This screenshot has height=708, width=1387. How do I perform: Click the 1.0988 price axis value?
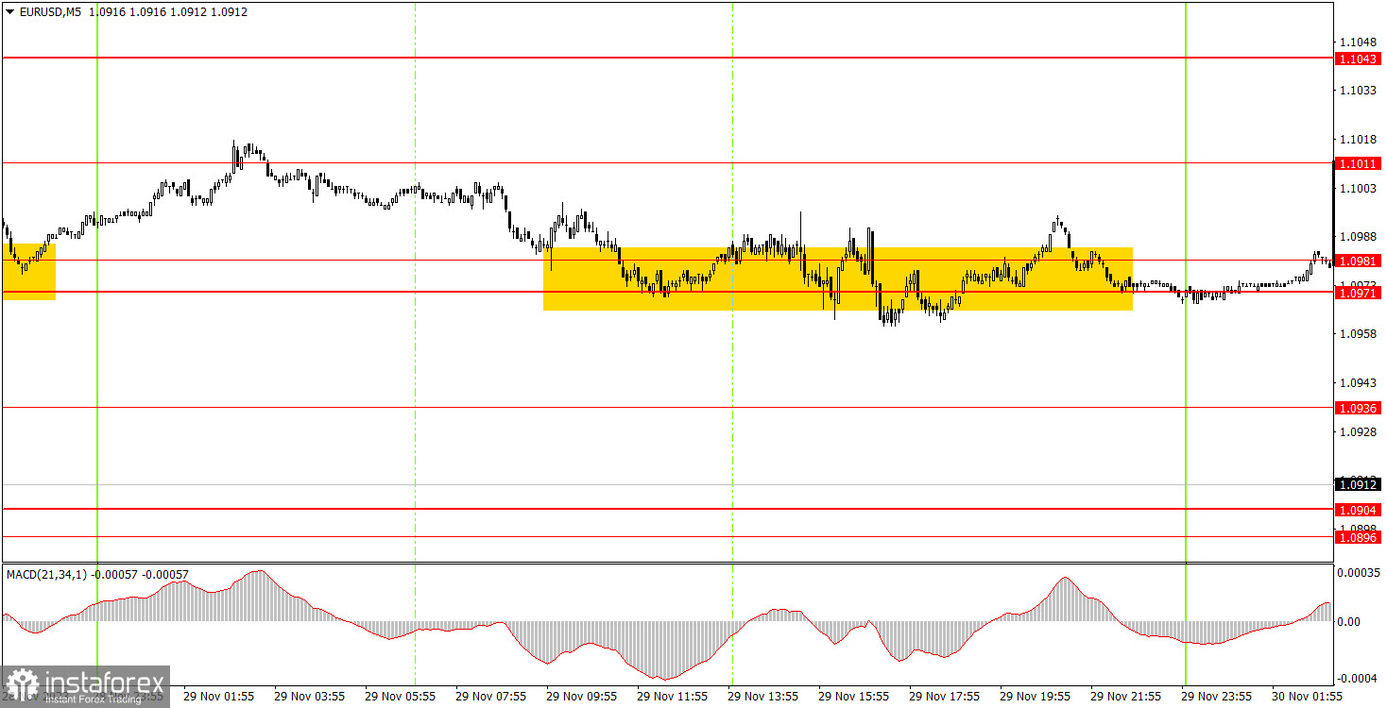tap(1357, 237)
